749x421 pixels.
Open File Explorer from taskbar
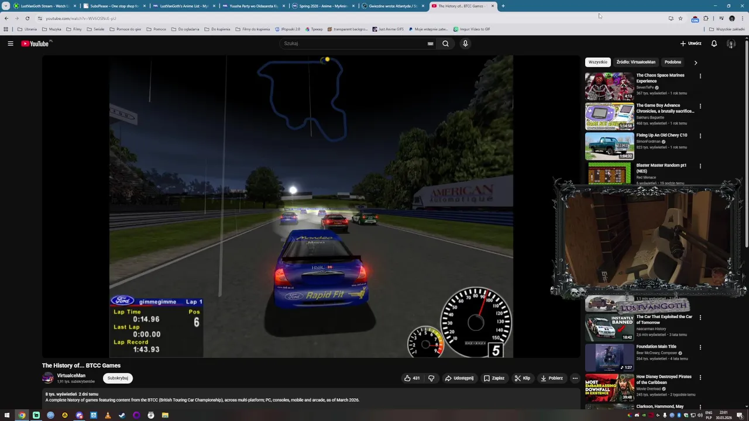tap(165, 415)
